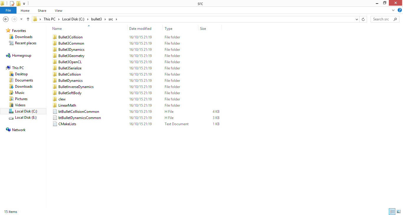
Task: Refresh the src folder view
Action: (x=363, y=19)
